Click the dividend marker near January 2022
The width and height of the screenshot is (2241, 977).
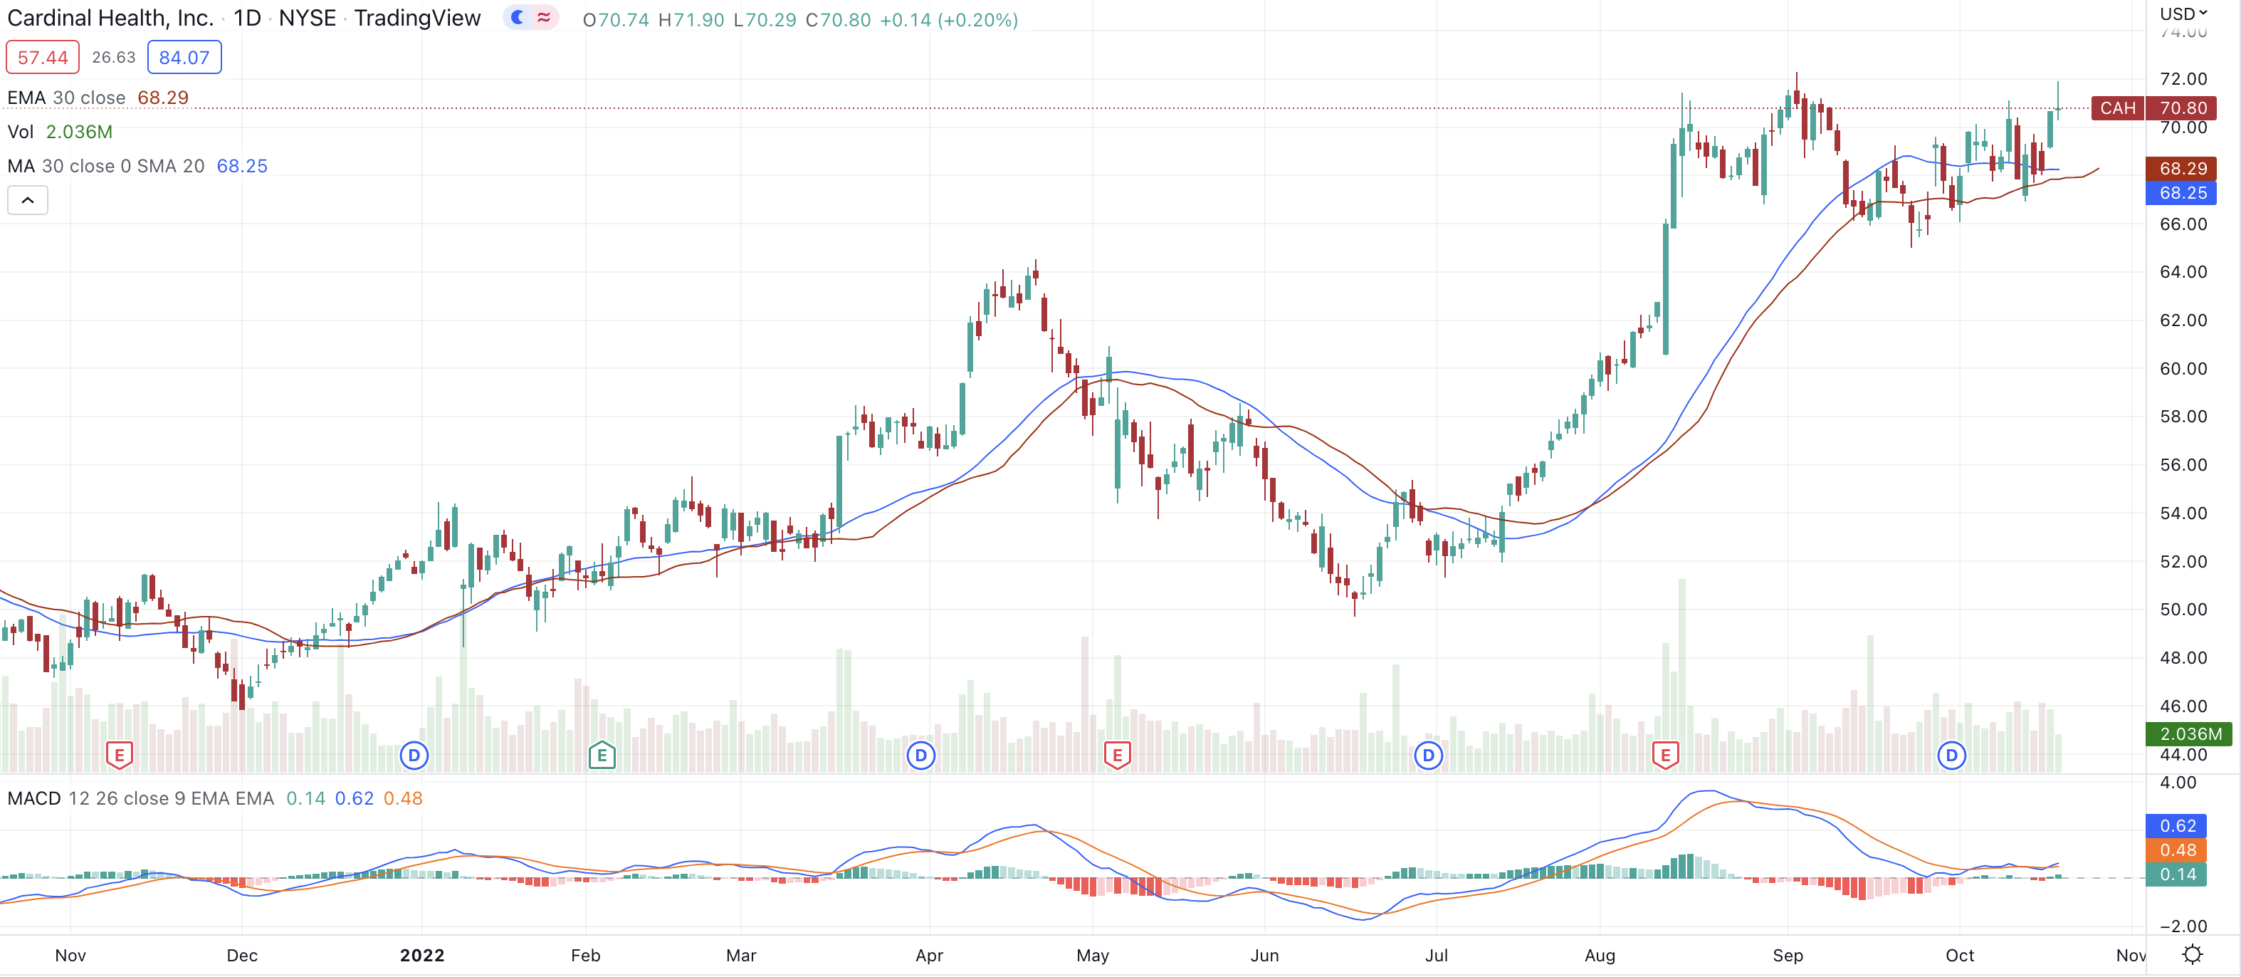tap(414, 755)
